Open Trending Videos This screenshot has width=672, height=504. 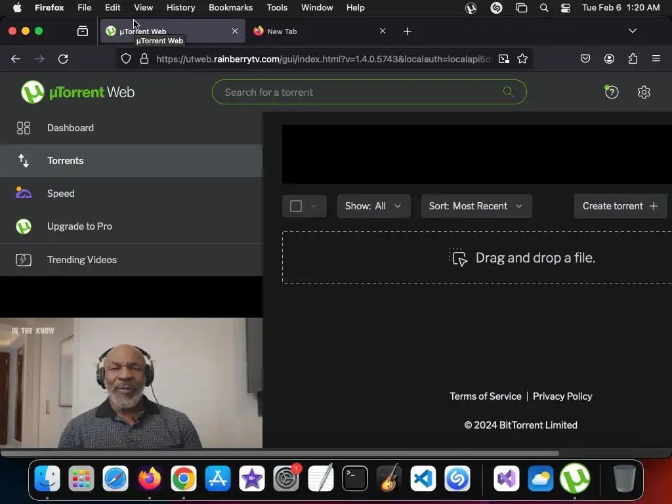[x=131, y=260]
